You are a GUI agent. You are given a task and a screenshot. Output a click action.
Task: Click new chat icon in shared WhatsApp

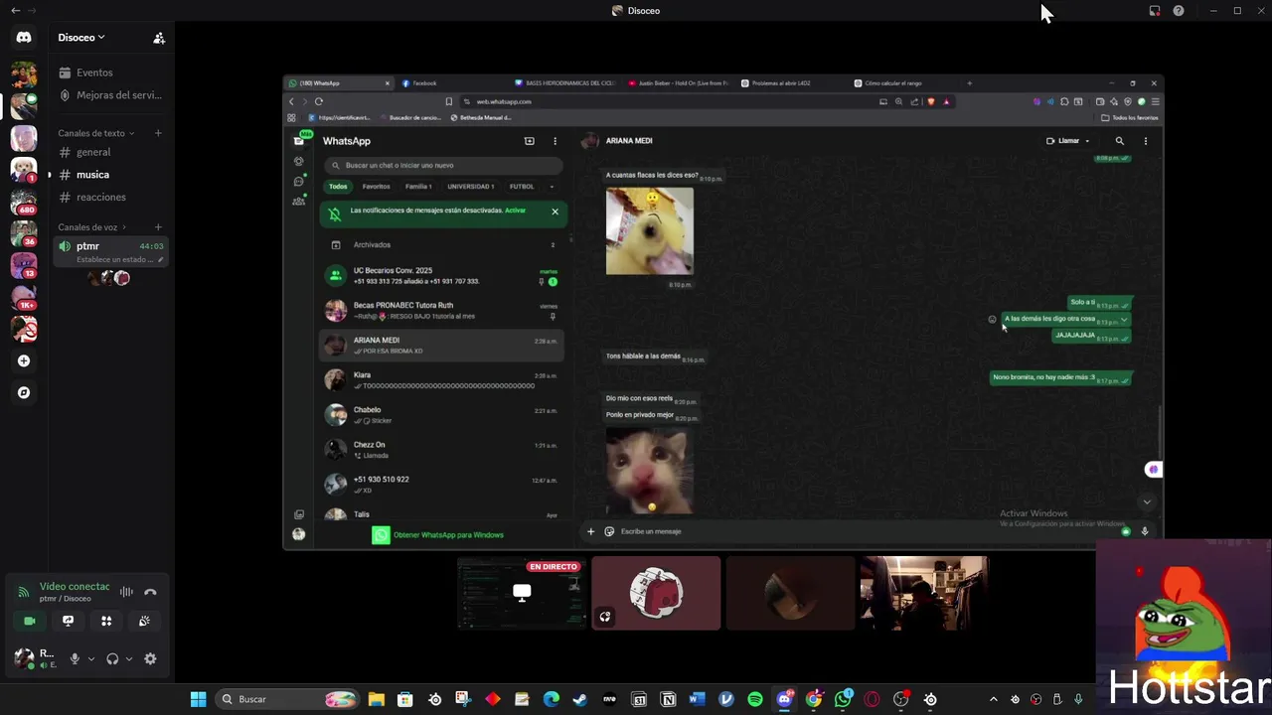[x=529, y=141]
